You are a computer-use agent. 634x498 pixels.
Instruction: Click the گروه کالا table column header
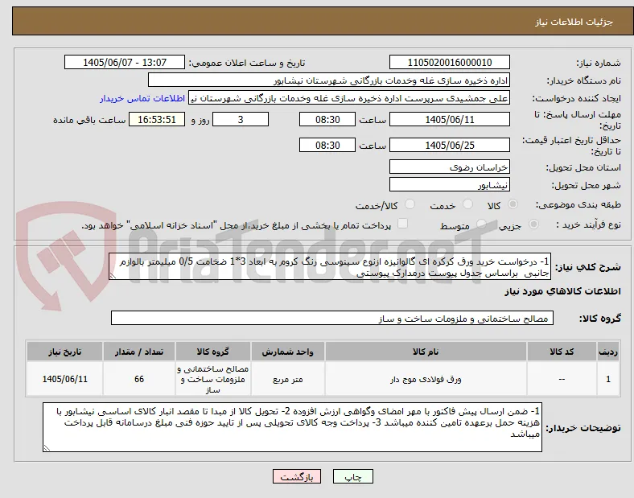pyautogui.click(x=213, y=352)
